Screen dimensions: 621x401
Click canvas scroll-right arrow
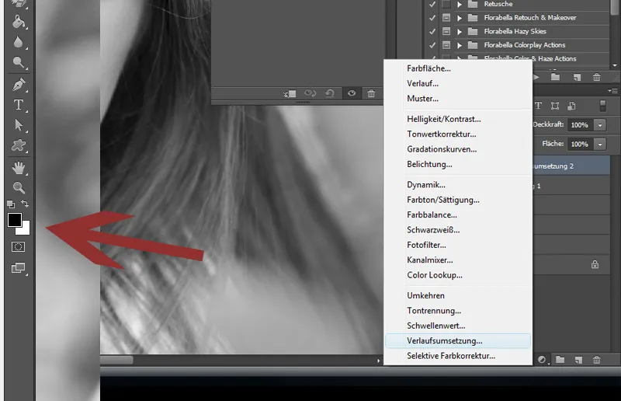click(378, 361)
